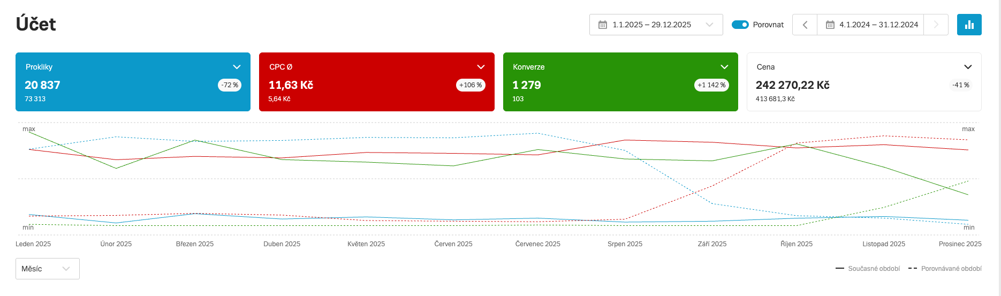The image size is (1001, 296).
Task: Click the -72 % change badge
Action: (230, 85)
